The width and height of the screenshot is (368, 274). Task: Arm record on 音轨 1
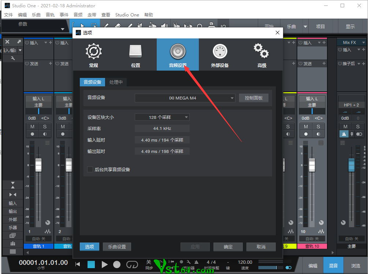coord(32,134)
